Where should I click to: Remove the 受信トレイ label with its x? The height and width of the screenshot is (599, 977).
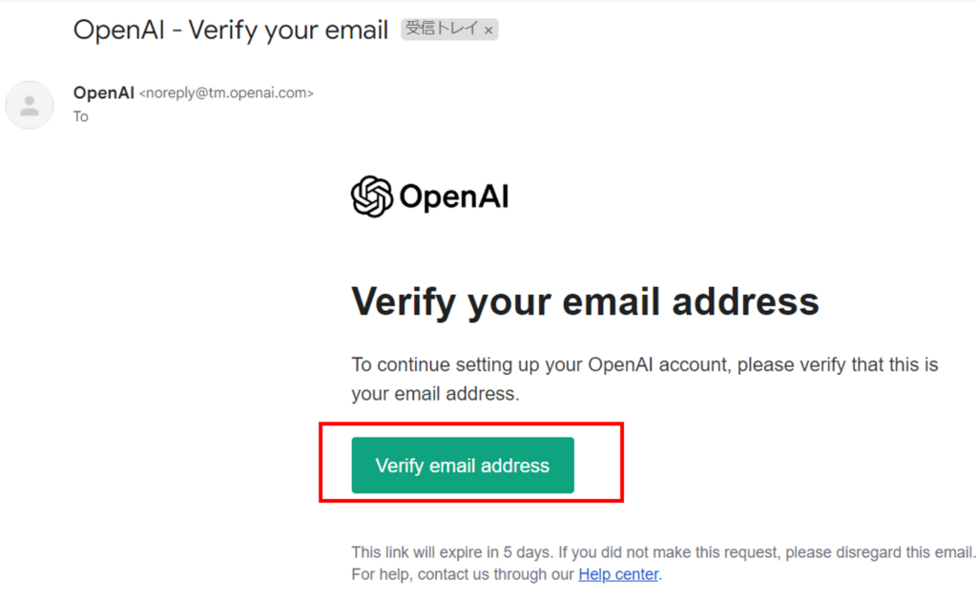(488, 30)
